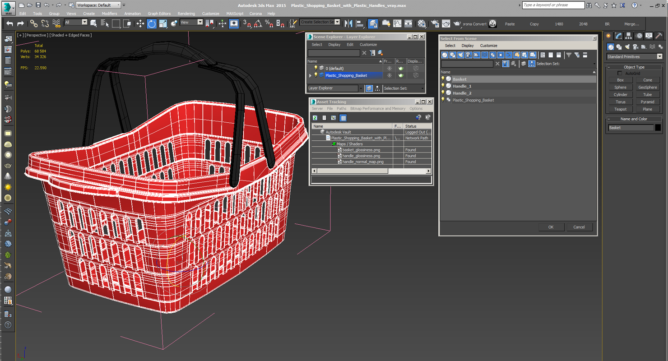
Task: Select the Rotate tool in main toolbar
Action: pyautogui.click(x=152, y=24)
